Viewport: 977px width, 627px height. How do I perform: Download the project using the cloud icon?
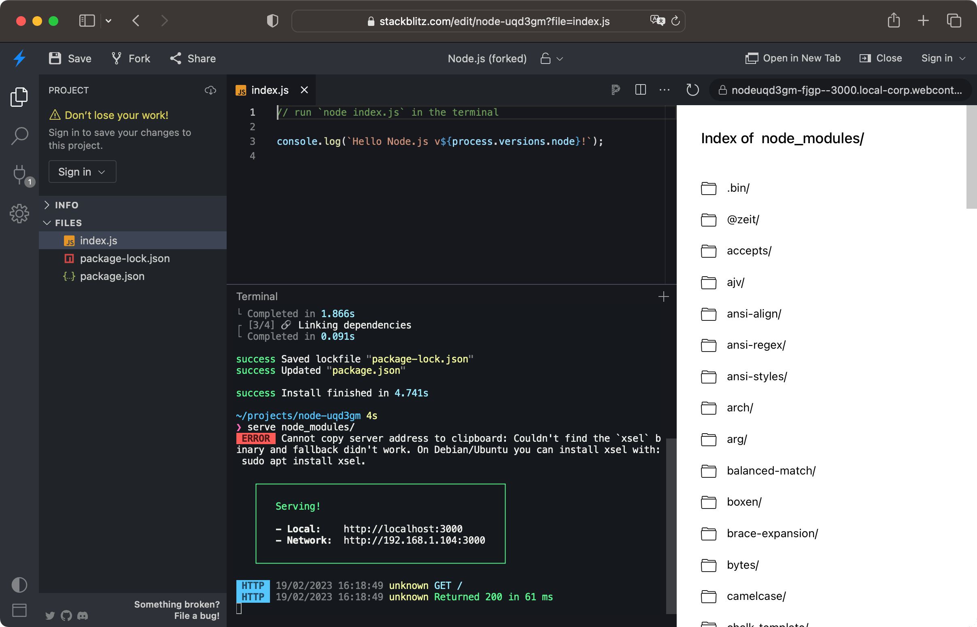click(210, 90)
